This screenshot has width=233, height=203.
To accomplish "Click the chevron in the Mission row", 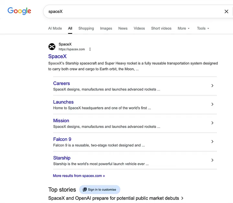I will coord(212,123).
